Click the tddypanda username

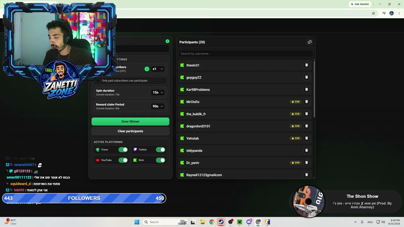coord(194,150)
